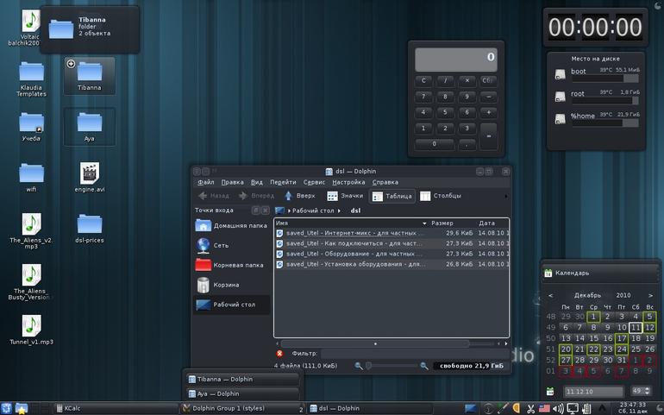The width and height of the screenshot is (664, 415).
Task: Clear the filter with red X icon
Action: (279, 353)
